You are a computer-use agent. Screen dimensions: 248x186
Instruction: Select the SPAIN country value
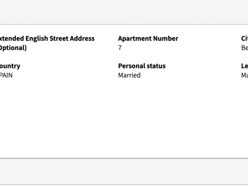tap(6, 75)
